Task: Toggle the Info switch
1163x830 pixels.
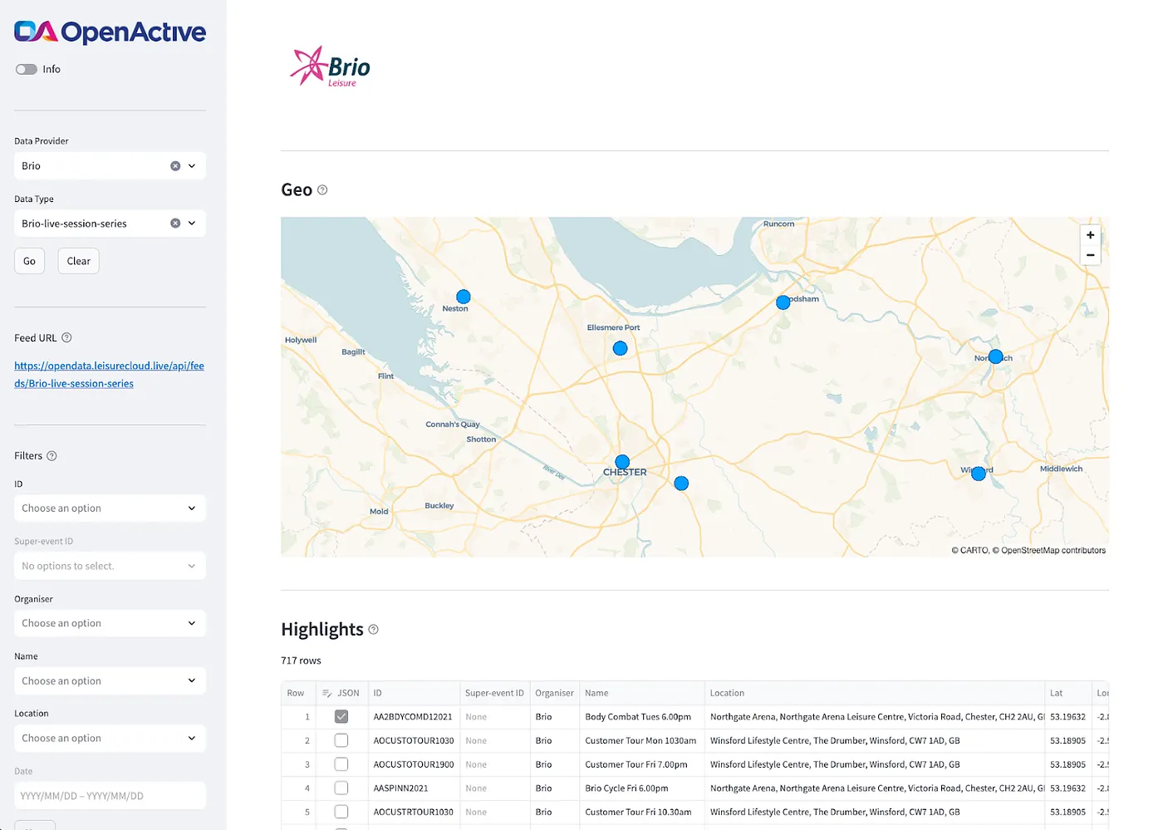Action: pyautogui.click(x=27, y=69)
